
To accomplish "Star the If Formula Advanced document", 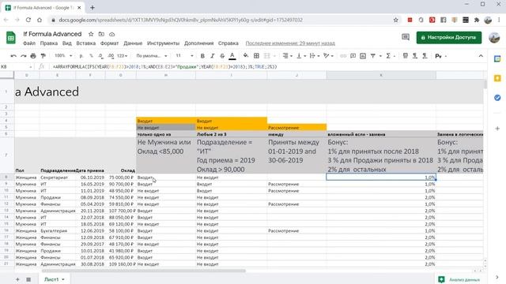I will pos(91,34).
